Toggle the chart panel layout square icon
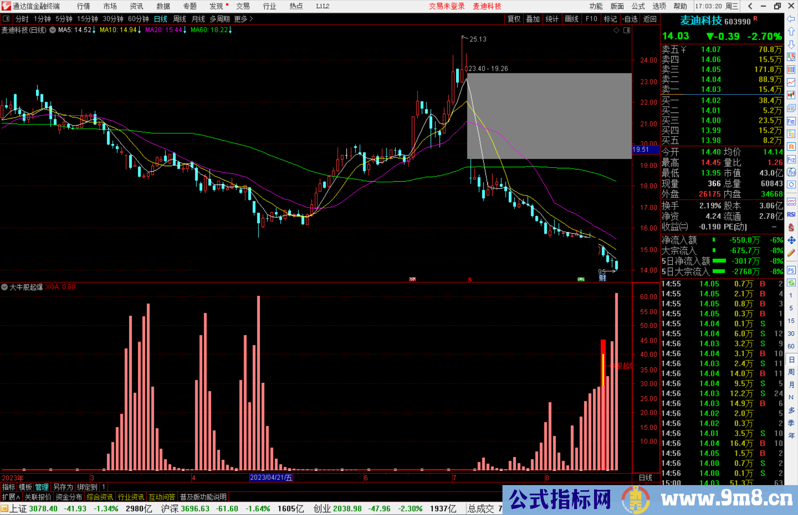798x515 pixels. click(x=627, y=30)
